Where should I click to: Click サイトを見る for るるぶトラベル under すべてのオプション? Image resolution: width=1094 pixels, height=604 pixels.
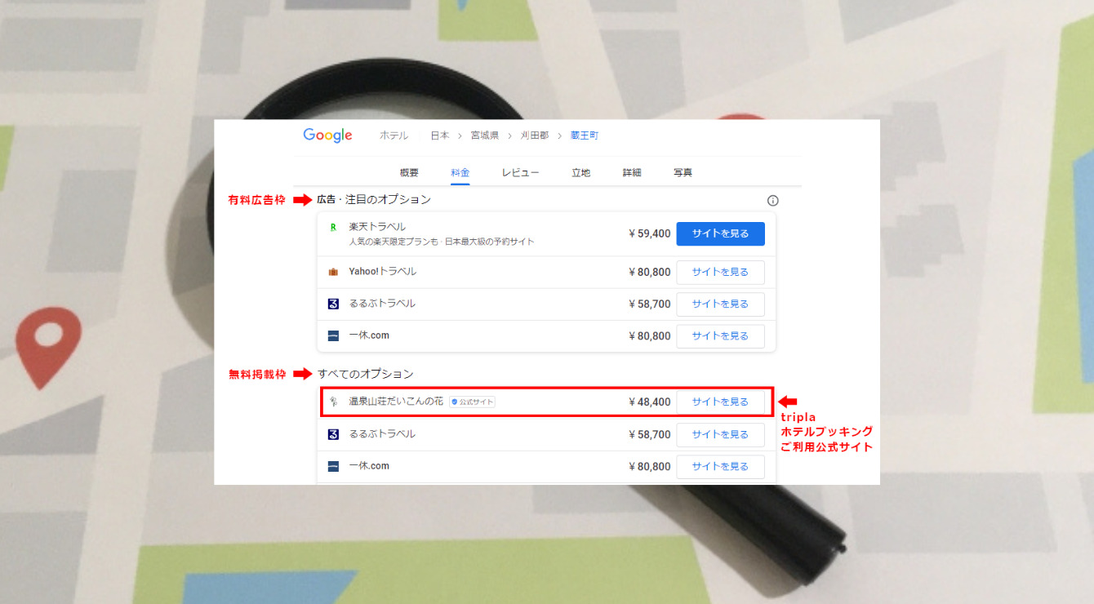tap(721, 434)
